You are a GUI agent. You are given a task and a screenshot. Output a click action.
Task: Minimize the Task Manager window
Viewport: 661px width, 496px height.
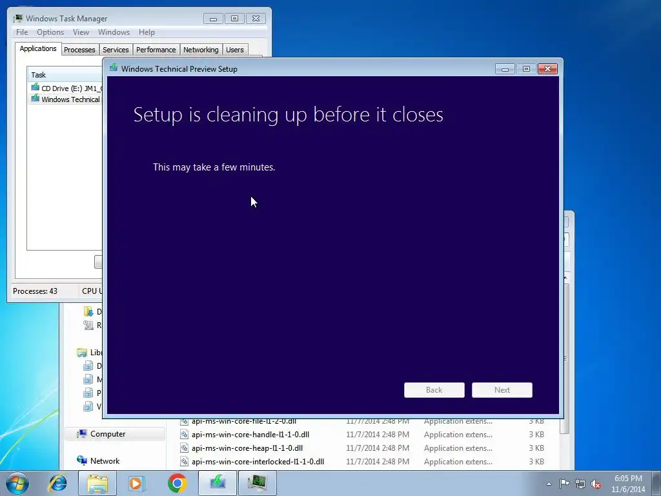[x=213, y=19]
